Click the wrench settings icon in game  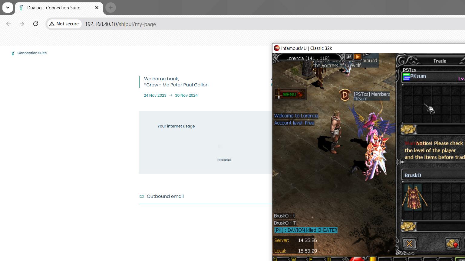(x=349, y=56)
